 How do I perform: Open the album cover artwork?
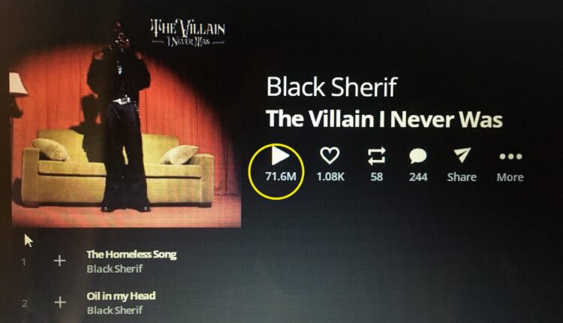tap(125, 124)
